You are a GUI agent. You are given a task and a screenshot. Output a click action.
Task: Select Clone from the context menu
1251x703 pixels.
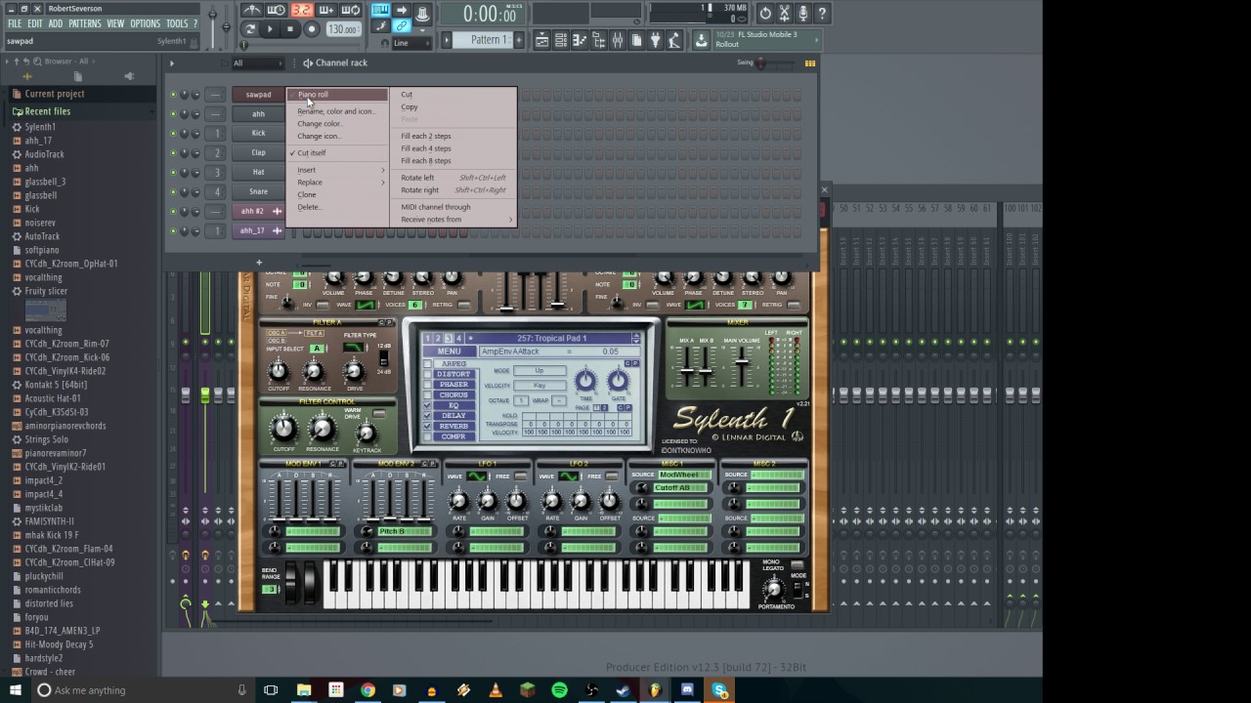(x=338, y=194)
